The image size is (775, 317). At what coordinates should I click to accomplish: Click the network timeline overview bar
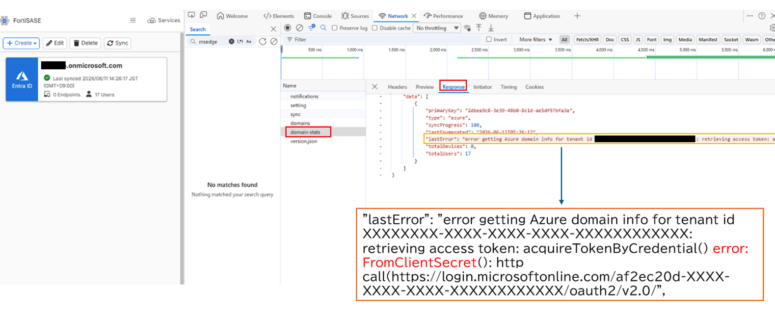(x=528, y=62)
